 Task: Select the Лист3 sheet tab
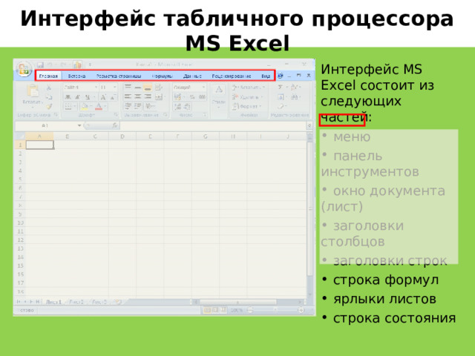(x=99, y=302)
